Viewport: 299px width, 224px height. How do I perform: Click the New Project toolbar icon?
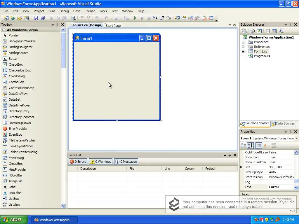pyautogui.click(x=6, y=18)
